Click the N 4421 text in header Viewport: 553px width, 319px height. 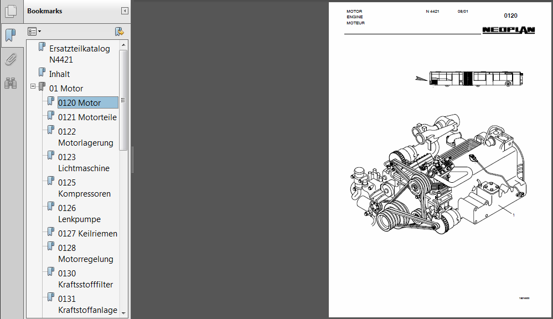(x=432, y=11)
